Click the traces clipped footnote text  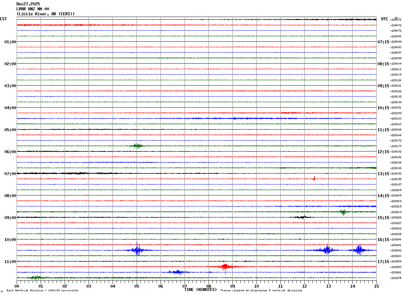pyautogui.click(x=261, y=291)
